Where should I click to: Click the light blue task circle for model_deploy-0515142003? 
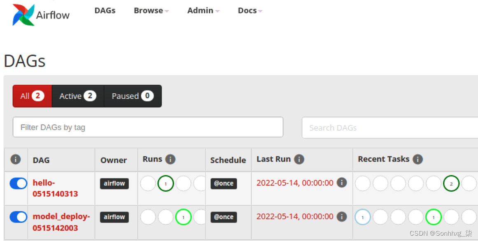tap(362, 217)
